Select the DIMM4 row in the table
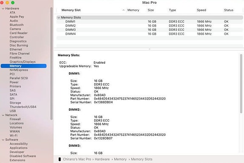 [x=150, y=34]
